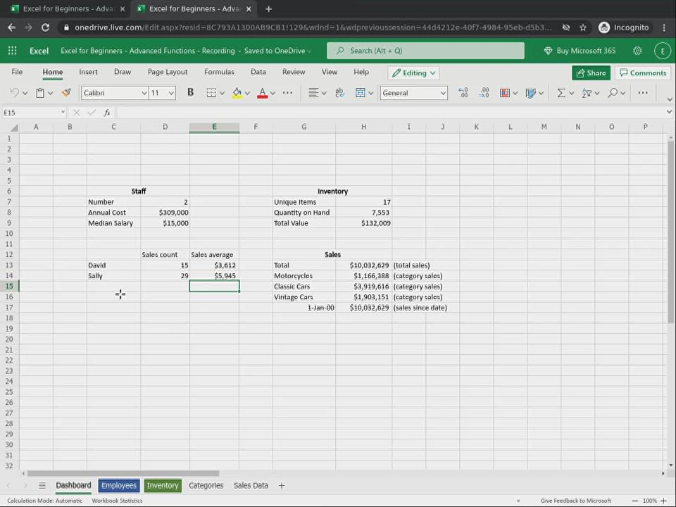
Task: Click Increase Decimal icon
Action: pos(484,93)
